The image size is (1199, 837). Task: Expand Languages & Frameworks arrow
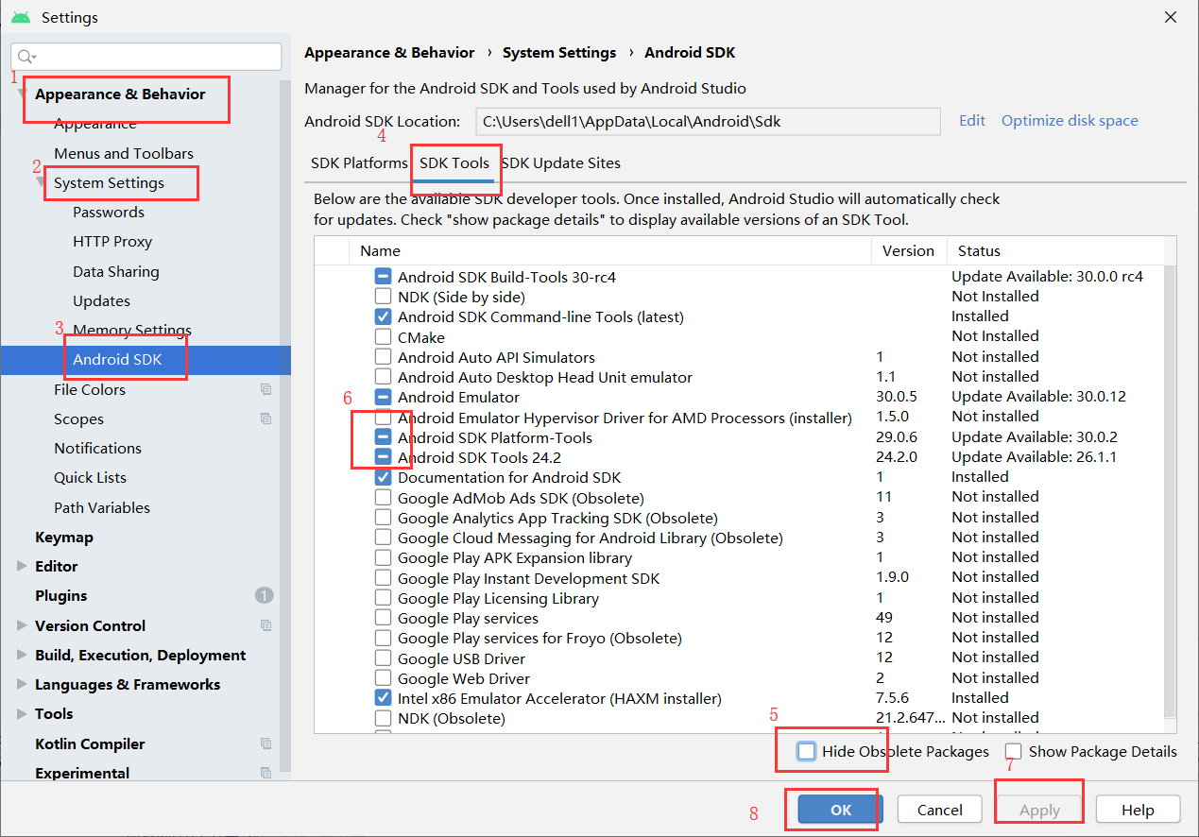pyautogui.click(x=22, y=684)
